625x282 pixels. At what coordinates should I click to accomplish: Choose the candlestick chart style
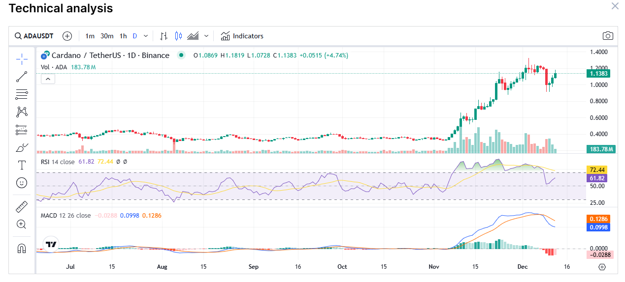click(x=178, y=36)
